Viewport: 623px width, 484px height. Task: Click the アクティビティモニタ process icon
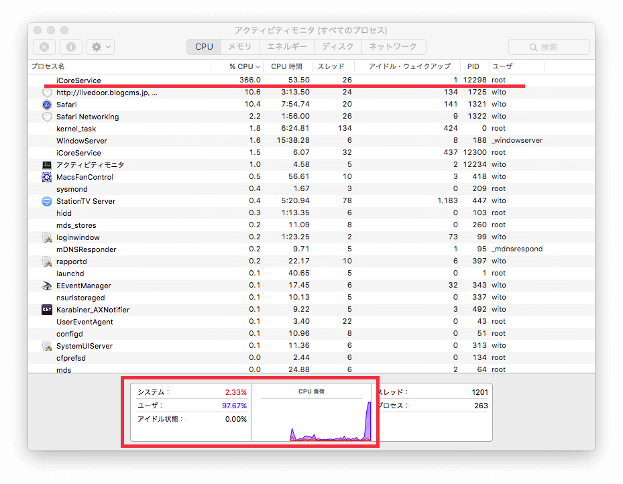(47, 165)
